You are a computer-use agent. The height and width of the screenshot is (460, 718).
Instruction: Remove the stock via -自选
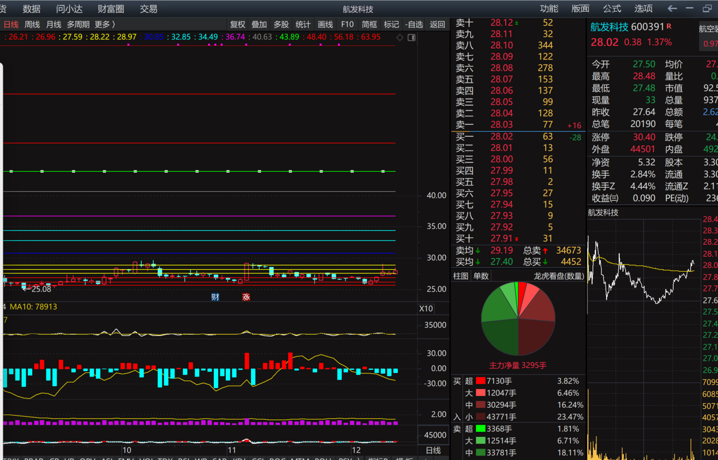point(414,24)
